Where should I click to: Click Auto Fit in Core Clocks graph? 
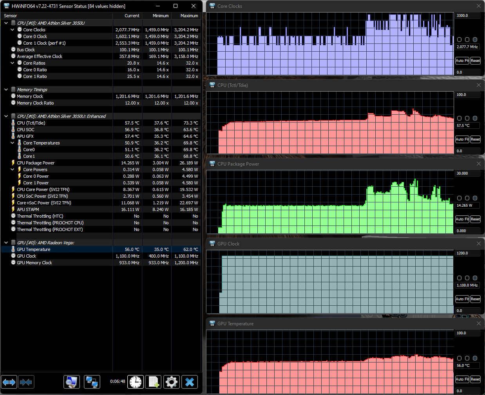coord(462,61)
